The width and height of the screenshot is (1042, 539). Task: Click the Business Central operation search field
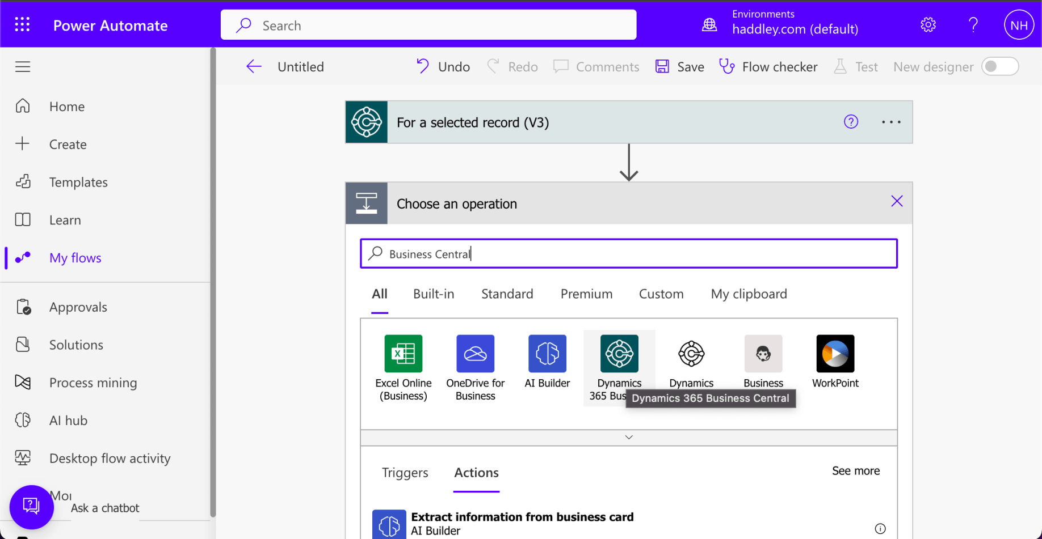tap(628, 254)
